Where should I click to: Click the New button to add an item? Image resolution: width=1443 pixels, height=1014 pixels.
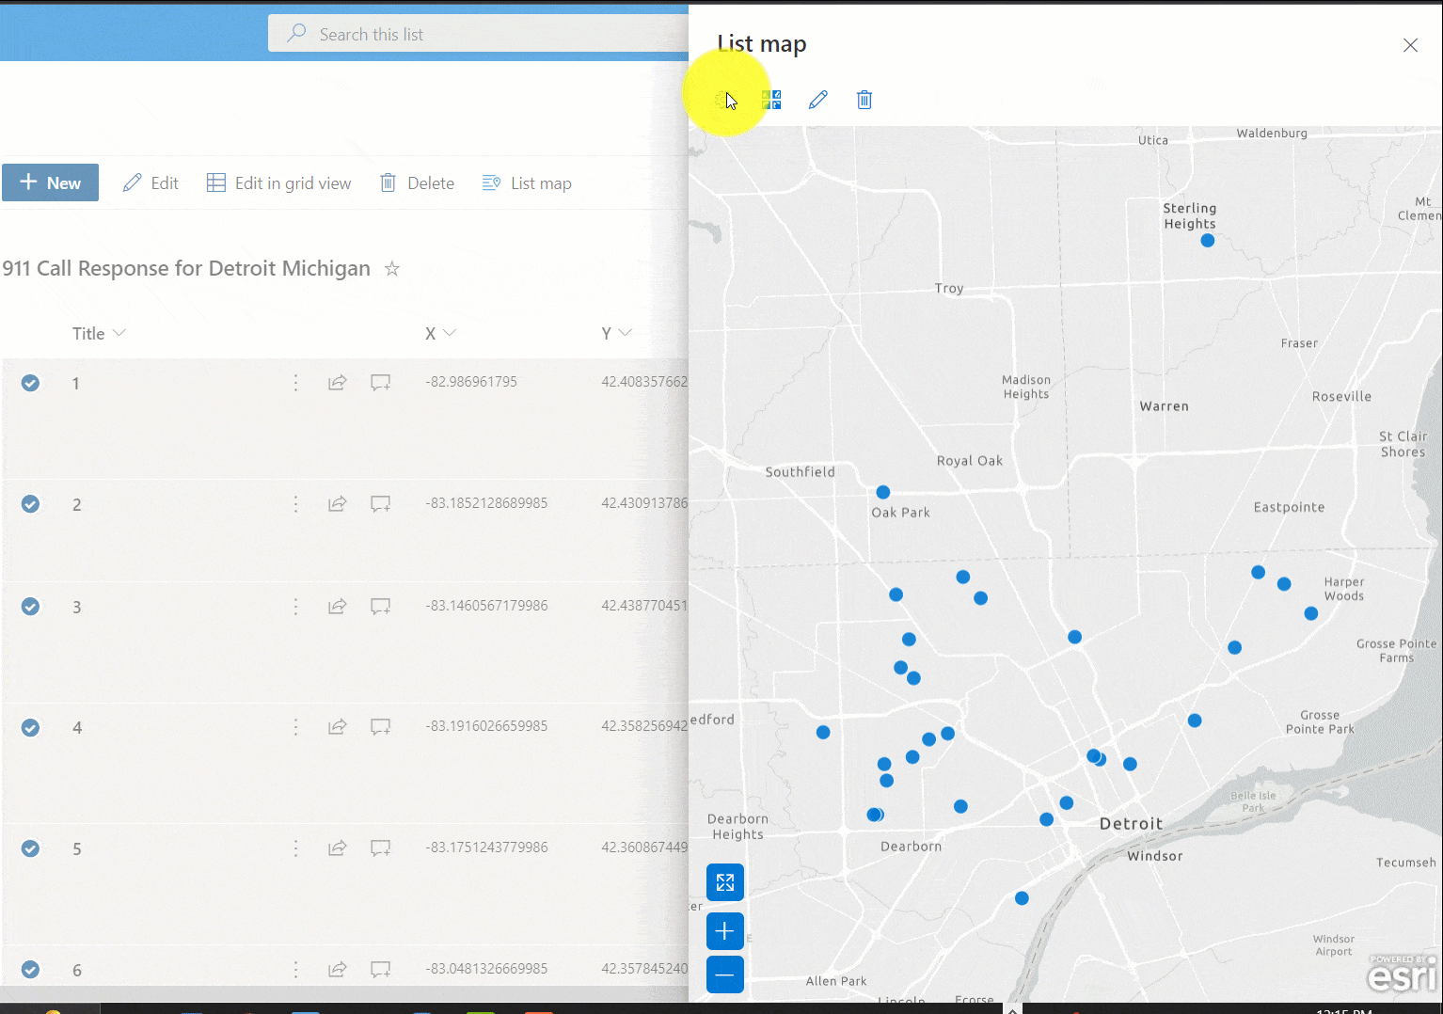click(x=50, y=182)
